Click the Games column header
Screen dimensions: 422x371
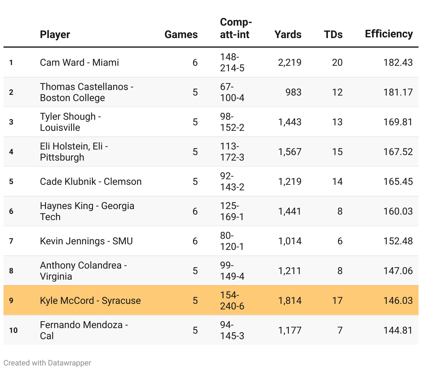(x=181, y=34)
